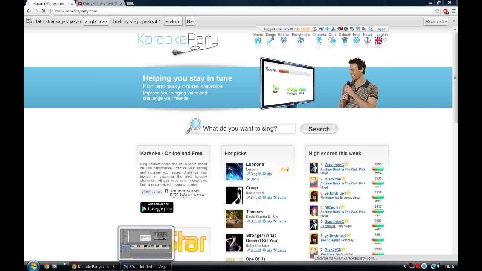Click the yellow star next to Euphoria

pos(282,169)
